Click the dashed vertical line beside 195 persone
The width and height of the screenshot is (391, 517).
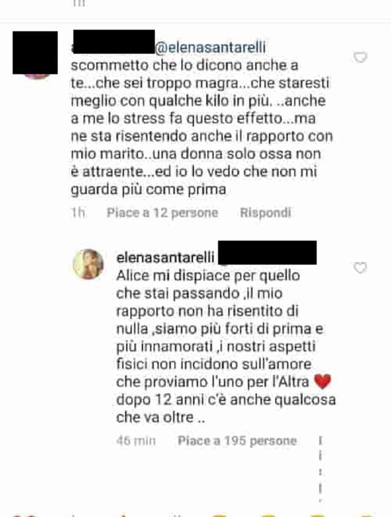pos(321,468)
